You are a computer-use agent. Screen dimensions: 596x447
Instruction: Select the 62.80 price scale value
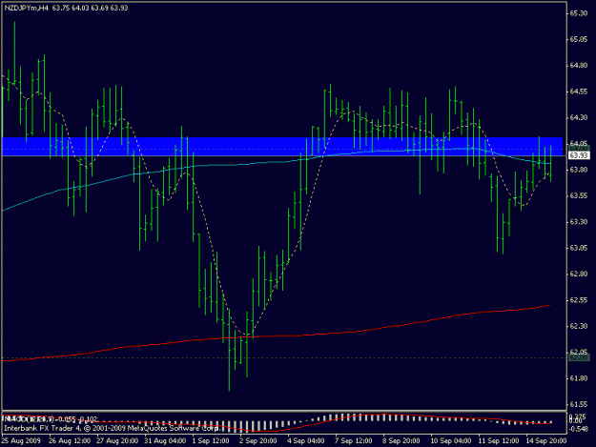tap(578, 274)
